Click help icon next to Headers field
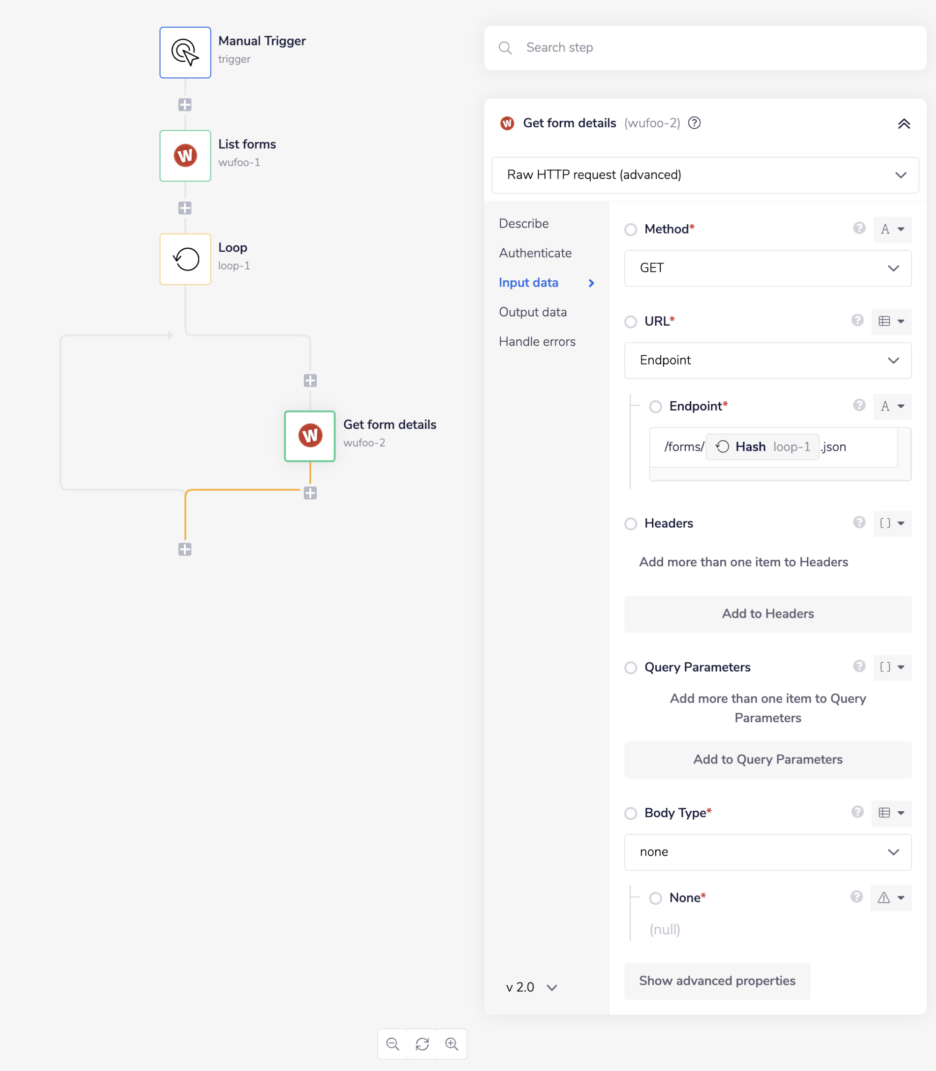The height and width of the screenshot is (1071, 936). (x=859, y=522)
